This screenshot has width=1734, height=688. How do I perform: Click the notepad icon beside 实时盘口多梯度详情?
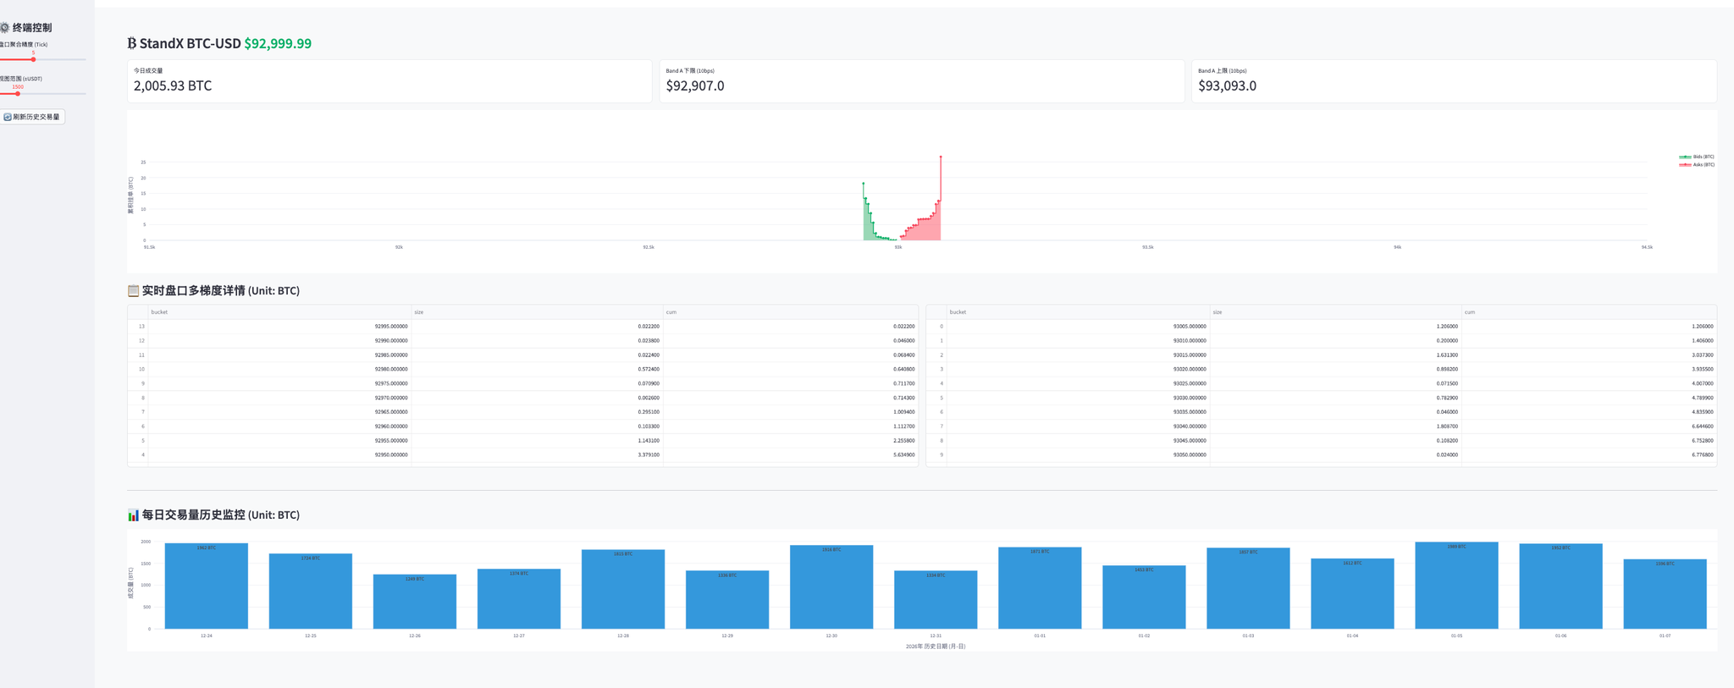[x=133, y=290]
